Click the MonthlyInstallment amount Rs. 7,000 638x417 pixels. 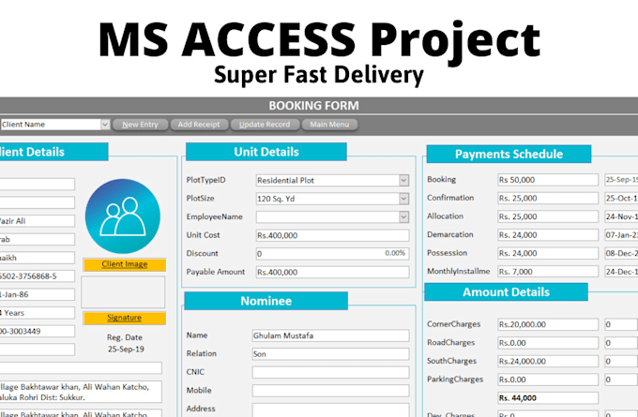click(548, 272)
